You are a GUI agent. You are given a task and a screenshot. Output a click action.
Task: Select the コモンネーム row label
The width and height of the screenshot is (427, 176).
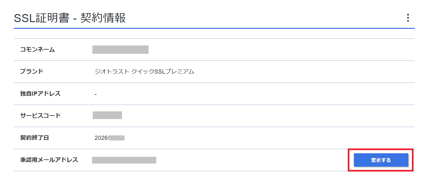38,50
